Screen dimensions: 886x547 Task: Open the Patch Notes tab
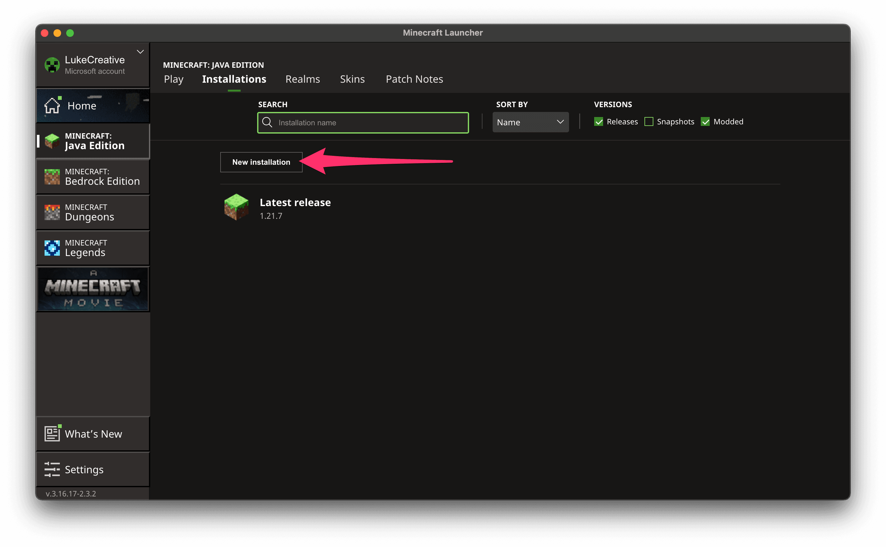(414, 79)
